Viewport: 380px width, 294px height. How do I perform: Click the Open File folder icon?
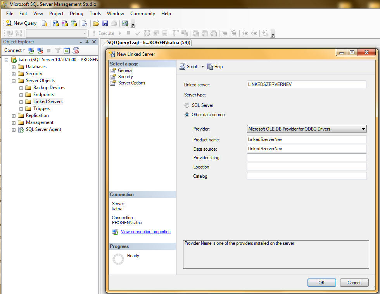96,23
